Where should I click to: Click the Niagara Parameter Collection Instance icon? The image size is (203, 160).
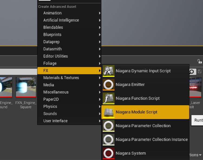click(x=109, y=140)
